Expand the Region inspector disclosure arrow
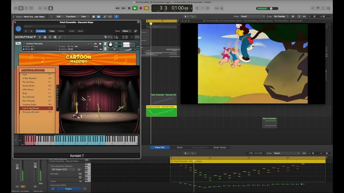Image resolution: width=344 pixels, height=193 pixels. pos(14,17)
